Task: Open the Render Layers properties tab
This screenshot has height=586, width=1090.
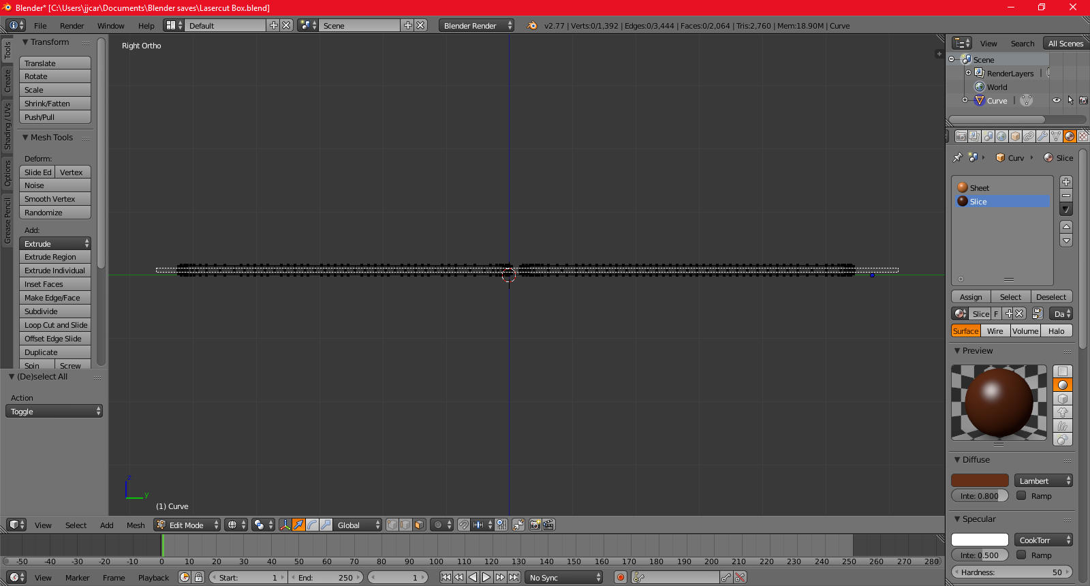Action: pyautogui.click(x=974, y=136)
